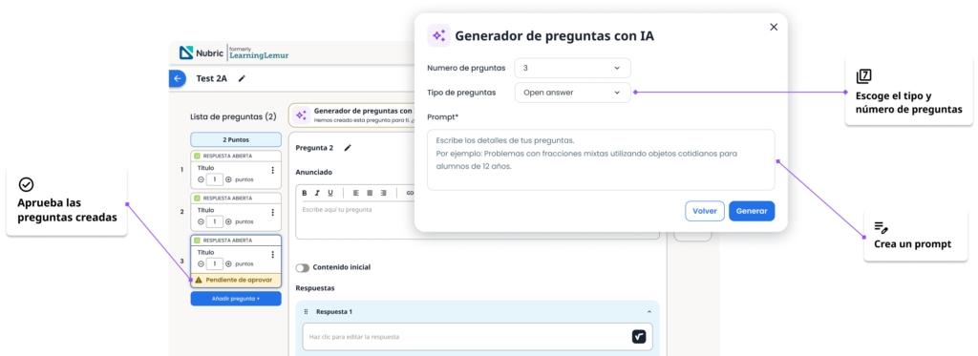Align text left in Anunciado editor

(356, 193)
